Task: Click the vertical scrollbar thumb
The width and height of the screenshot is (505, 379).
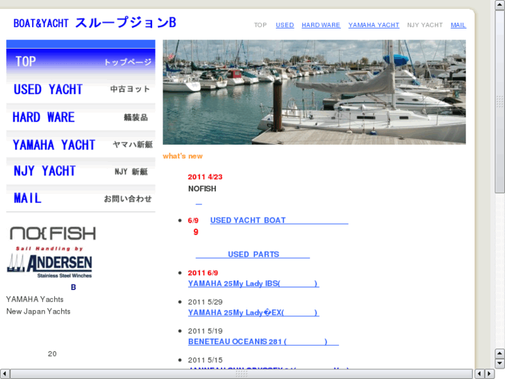Action: [500, 102]
